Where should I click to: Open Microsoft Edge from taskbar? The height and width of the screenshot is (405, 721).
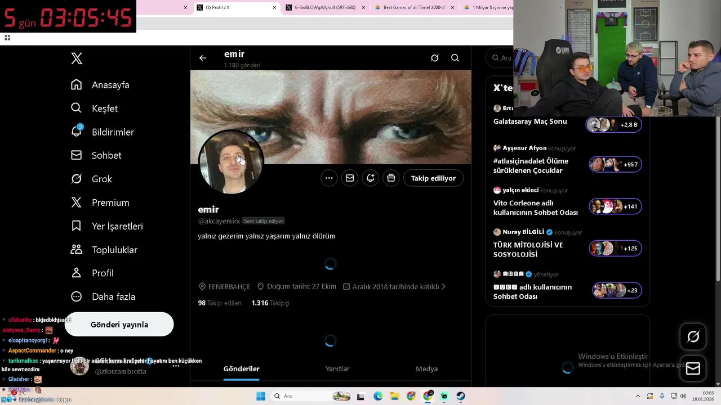pos(378,396)
